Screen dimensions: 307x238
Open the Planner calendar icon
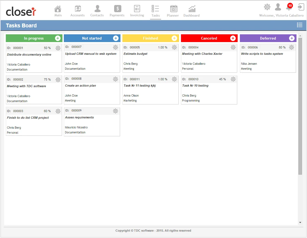point(173,9)
